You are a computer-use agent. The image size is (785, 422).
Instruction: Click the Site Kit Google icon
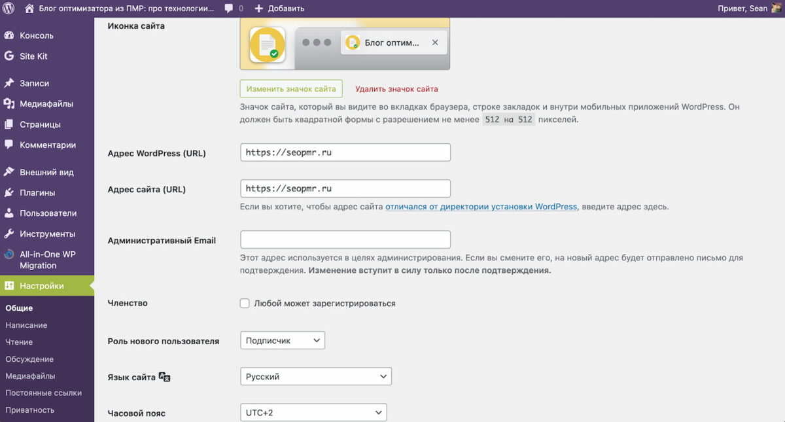coord(9,56)
